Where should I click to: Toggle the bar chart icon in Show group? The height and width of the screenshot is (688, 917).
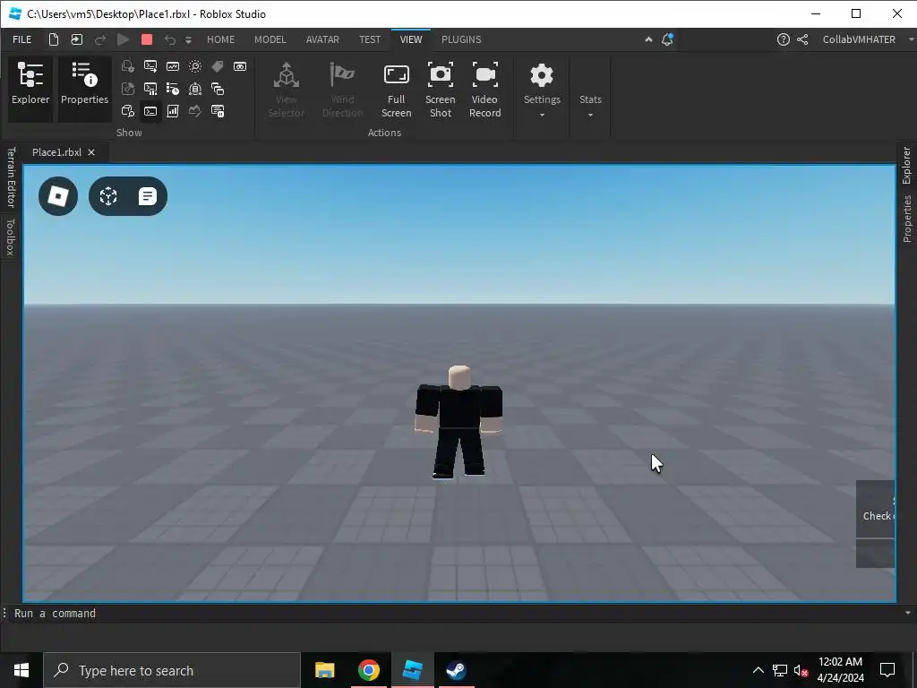pyautogui.click(x=173, y=111)
